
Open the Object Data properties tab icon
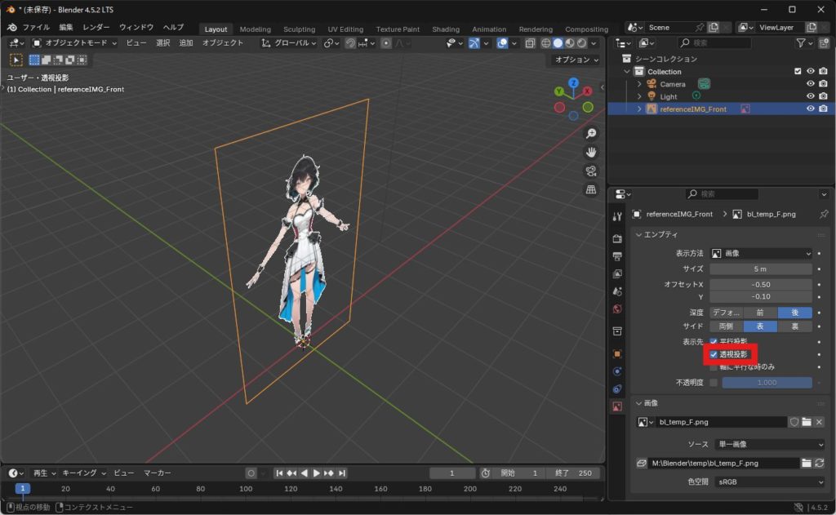click(x=617, y=406)
